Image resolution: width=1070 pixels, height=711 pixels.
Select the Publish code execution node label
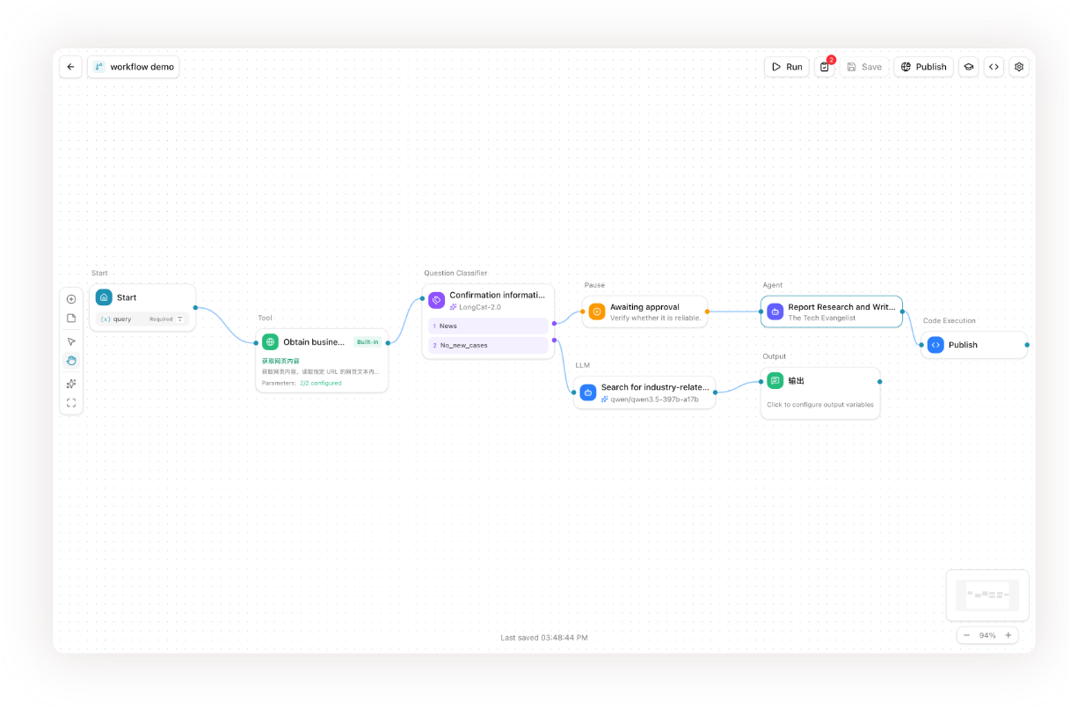[963, 345]
